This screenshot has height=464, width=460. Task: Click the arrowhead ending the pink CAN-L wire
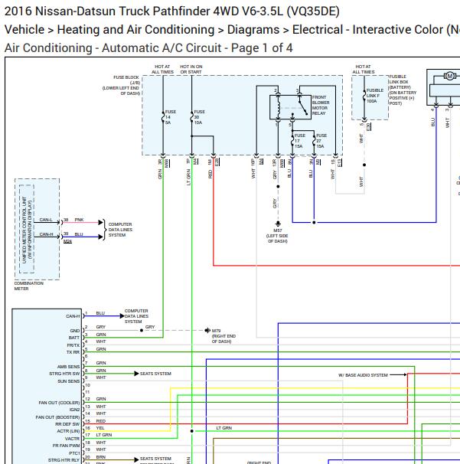(x=100, y=222)
